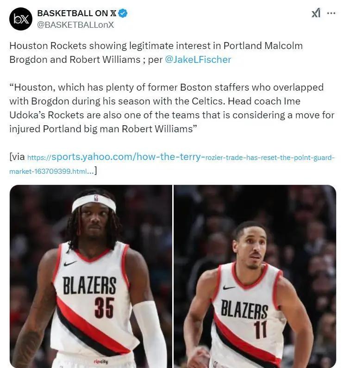Click the quoted paragraph starting "Houston, which has"
Viewport: 344px width, 368px height.
point(172,108)
